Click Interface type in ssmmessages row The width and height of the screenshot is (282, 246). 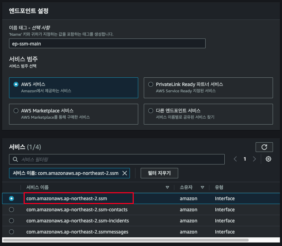[x=225, y=232]
